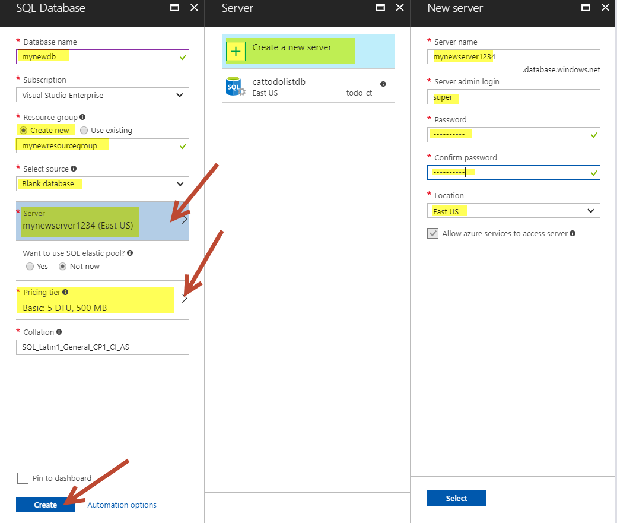Select the Create new resource group radio
Image resolution: width=617 pixels, height=523 pixels.
pos(24,131)
